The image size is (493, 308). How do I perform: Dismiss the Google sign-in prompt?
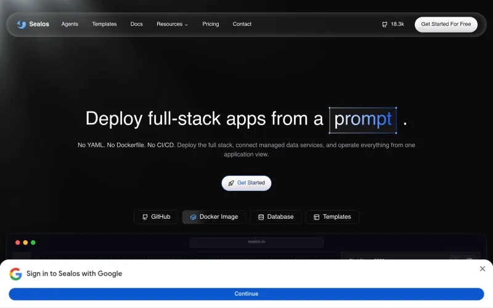tap(483, 269)
